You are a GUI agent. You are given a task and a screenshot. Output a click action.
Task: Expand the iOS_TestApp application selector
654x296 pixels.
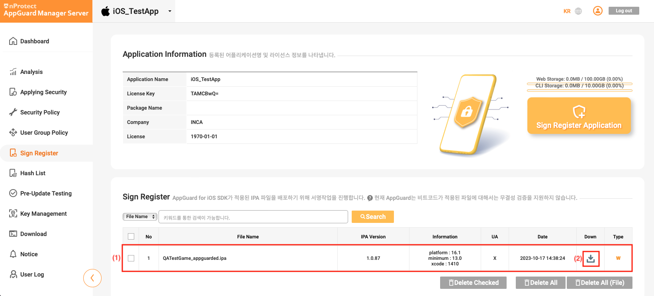[x=170, y=11]
